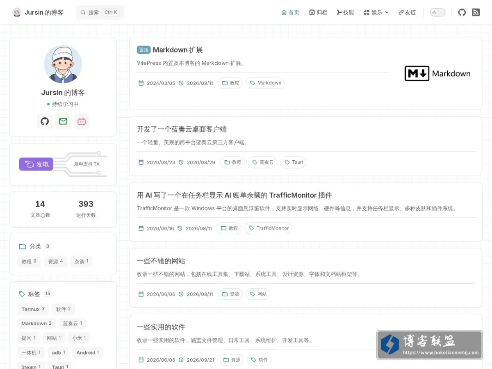Click 资源 category on 一些不错的网站 post
The height and width of the screenshot is (369, 492).
(230, 294)
